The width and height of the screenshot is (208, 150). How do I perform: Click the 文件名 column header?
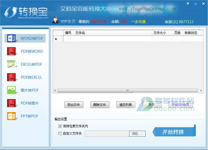coord(113,33)
